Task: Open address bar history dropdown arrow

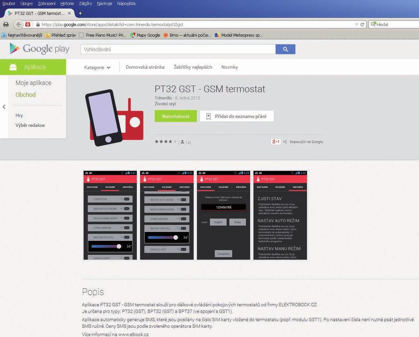Action: (356, 25)
